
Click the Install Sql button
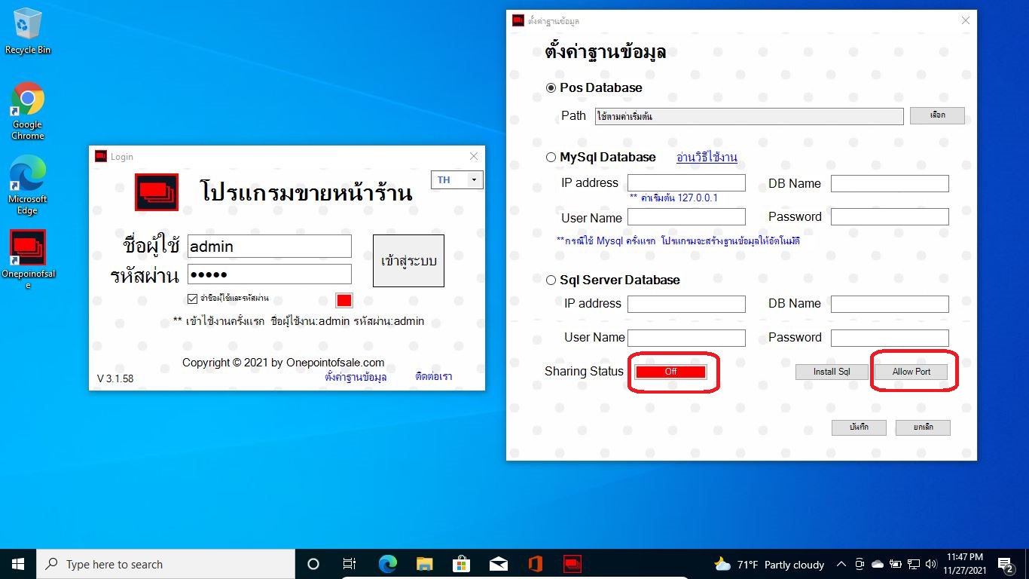tap(831, 372)
